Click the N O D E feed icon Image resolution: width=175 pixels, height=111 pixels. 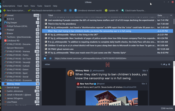point(5,19)
